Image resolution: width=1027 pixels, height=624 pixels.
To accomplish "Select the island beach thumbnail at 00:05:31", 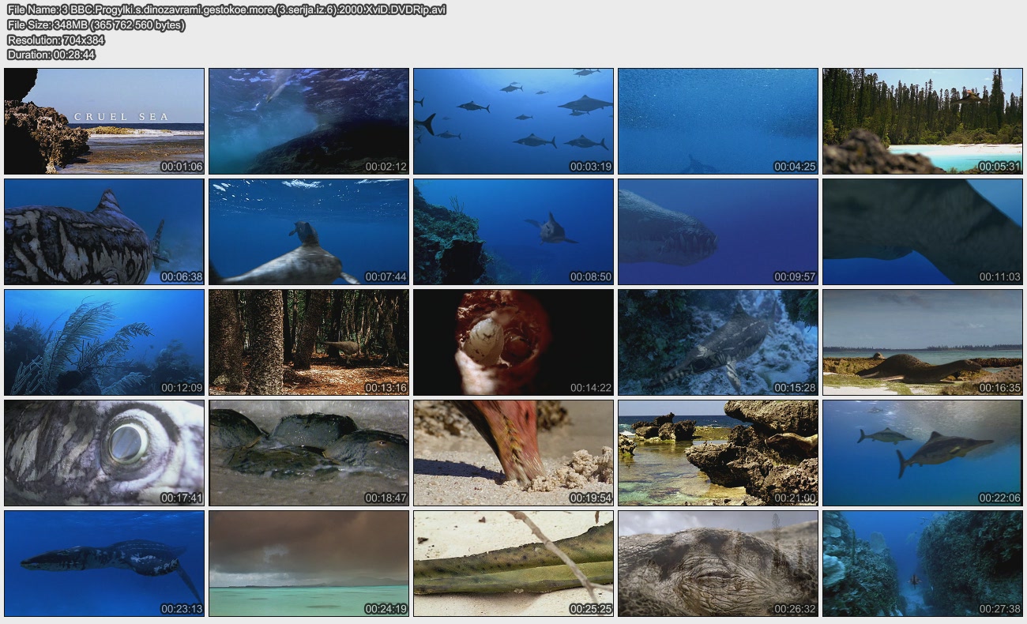I will coord(922,121).
